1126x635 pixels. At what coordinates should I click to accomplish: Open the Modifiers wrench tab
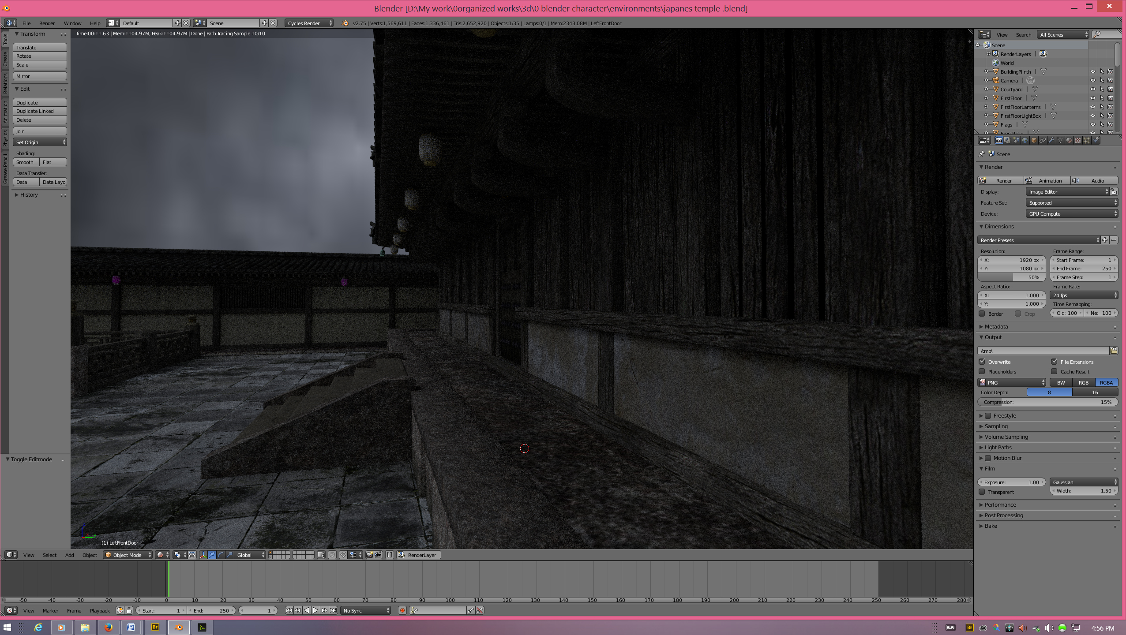tap(1051, 140)
